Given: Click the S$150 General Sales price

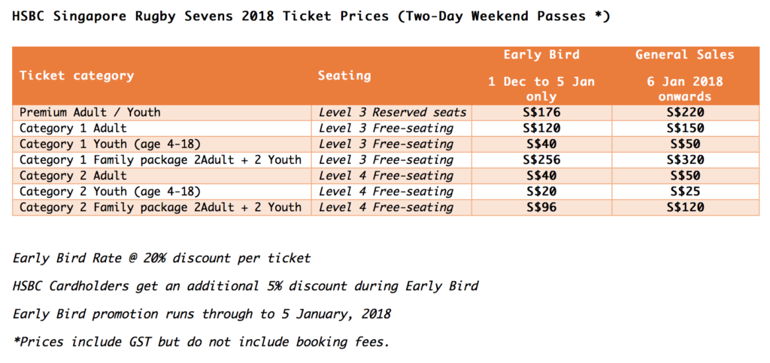Looking at the screenshot, I should tap(684, 128).
